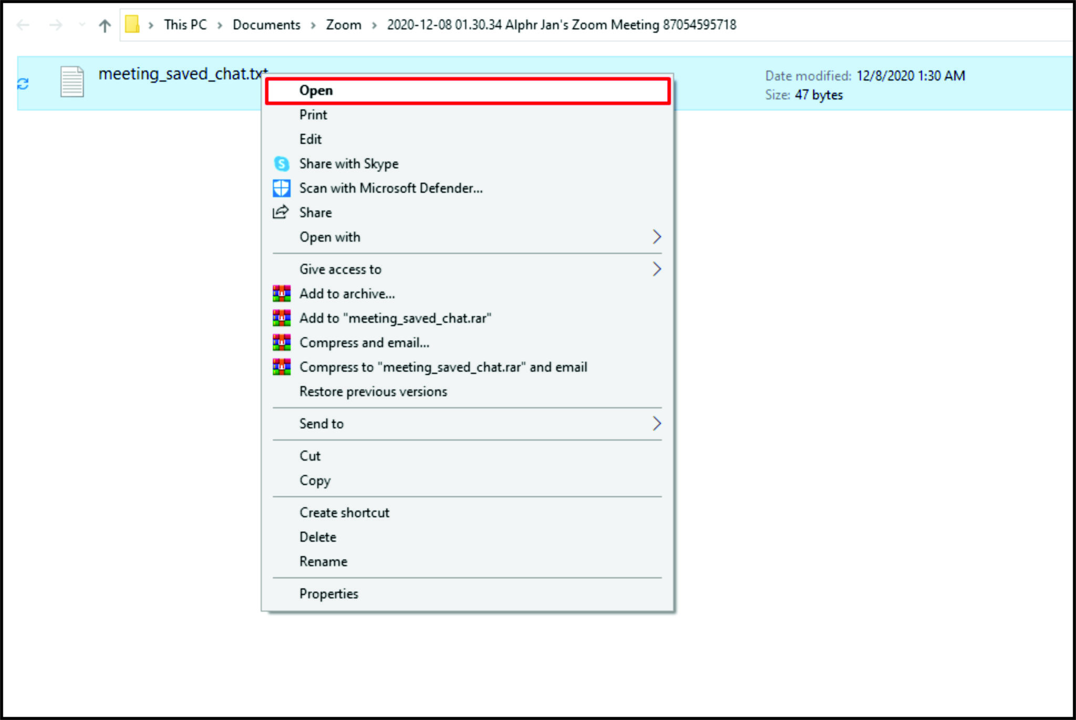Click the yellow folder icon in address bar

[131, 24]
